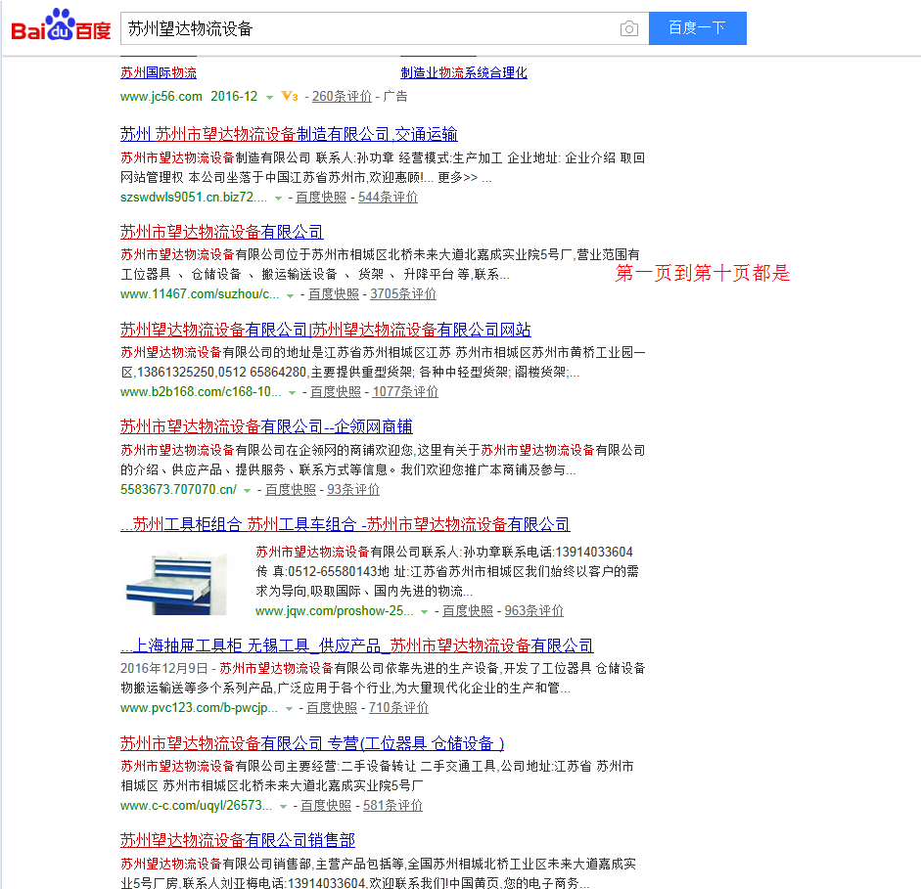
Task: Open 百度快照 for 5583673.707070.cn result
Action: pyautogui.click(x=291, y=489)
